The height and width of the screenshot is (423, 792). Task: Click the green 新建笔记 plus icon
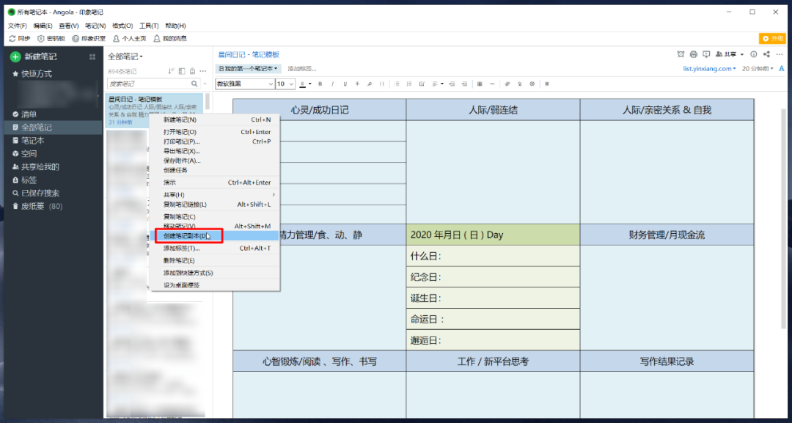click(x=15, y=57)
